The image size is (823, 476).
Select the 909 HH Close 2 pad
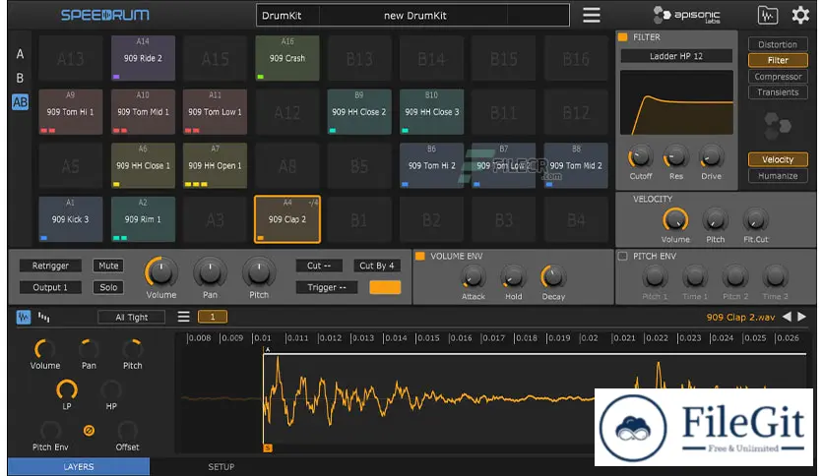[359, 112]
